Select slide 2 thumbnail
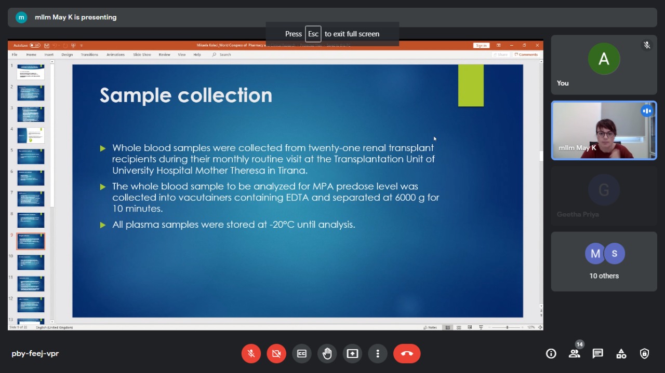 click(31, 93)
